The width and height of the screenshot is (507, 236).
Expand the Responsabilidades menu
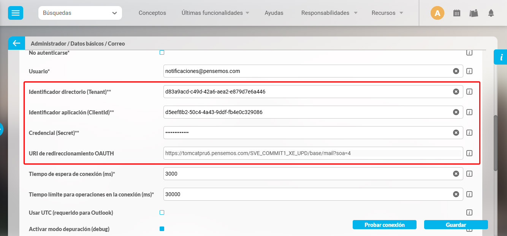click(329, 13)
